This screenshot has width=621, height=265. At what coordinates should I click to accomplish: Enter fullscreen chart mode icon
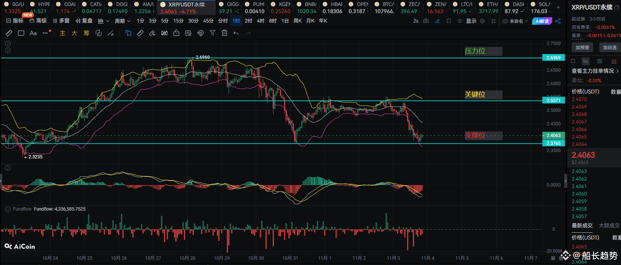[493, 21]
